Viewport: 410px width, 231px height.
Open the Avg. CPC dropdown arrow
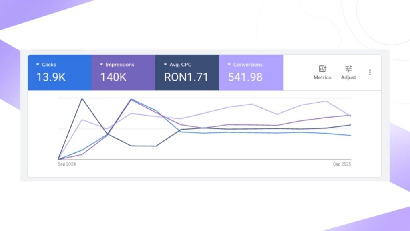pos(165,65)
